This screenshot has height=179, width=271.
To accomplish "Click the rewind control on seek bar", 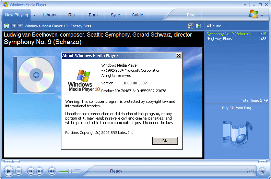I will coord(9,162).
